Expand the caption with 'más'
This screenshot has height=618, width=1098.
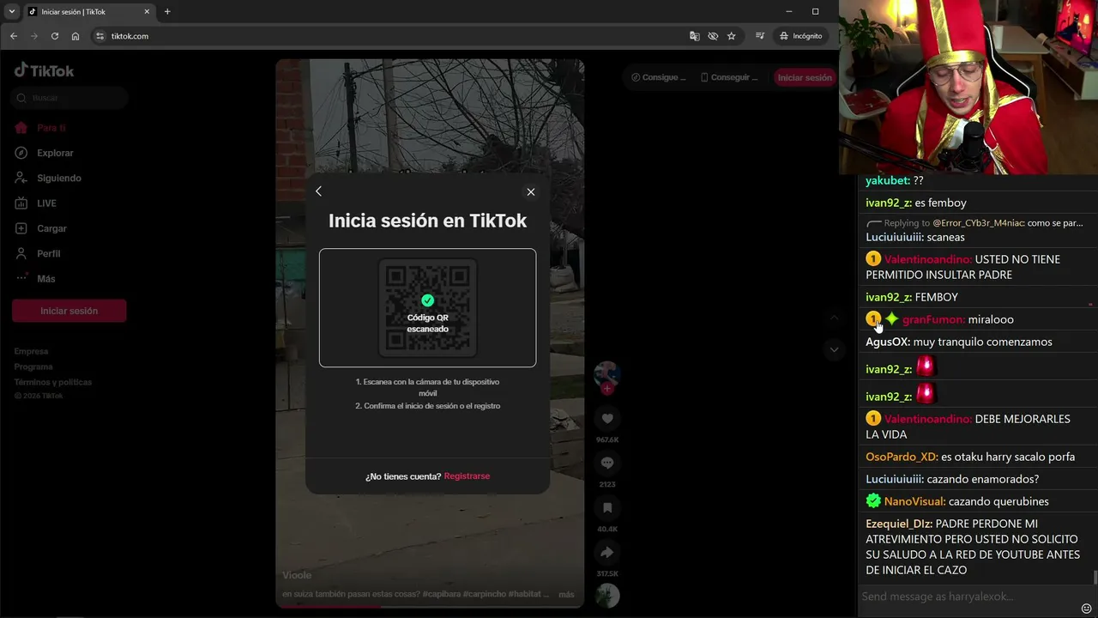[x=566, y=595]
